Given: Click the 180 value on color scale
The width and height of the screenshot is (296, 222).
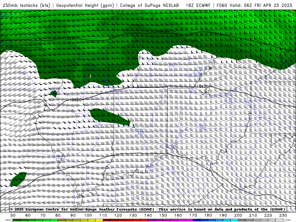Looking at the screenshot, I should [208, 215].
